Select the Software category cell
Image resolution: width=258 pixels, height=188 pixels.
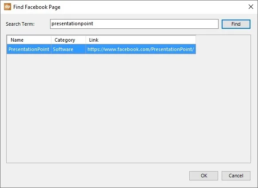click(x=68, y=49)
